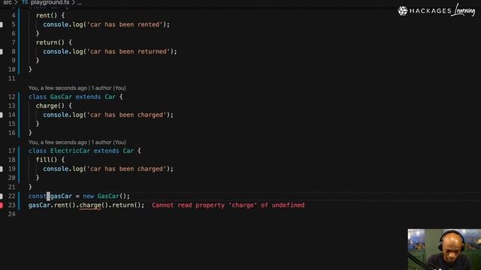Open CodeLens author info above class GasCar
This screenshot has height=270, width=481.
point(77,88)
